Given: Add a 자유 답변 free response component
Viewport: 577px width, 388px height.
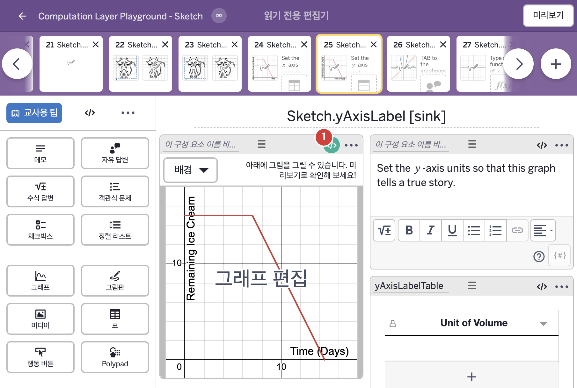Looking at the screenshot, I should point(115,153).
